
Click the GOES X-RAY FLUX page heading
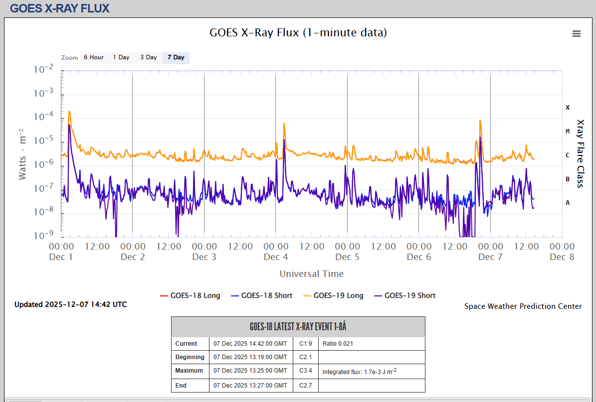pyautogui.click(x=60, y=8)
